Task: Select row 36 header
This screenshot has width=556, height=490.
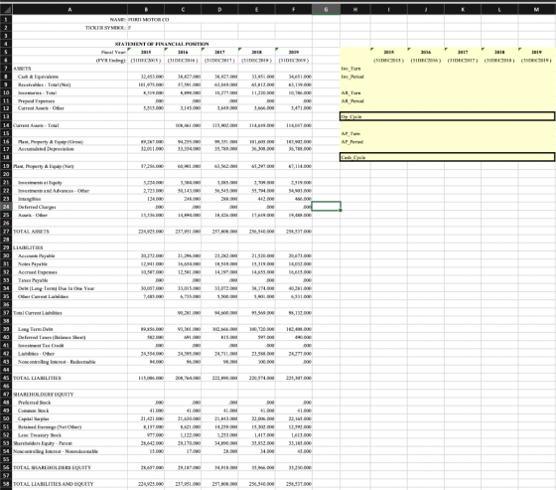Action: 6,305
